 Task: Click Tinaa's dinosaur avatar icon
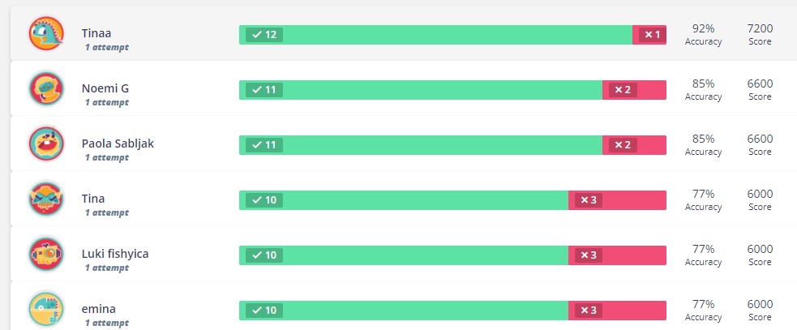pos(46,33)
